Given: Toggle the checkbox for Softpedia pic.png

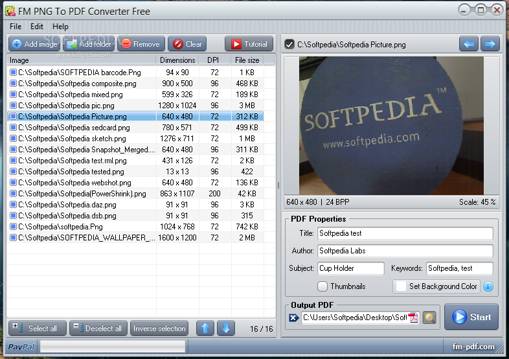Looking at the screenshot, I should coord(13,105).
